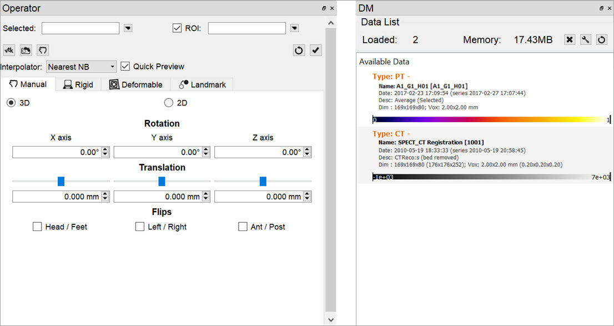The height and width of the screenshot is (326, 614).
Task: Open the Landmark tab
Action: 202,84
